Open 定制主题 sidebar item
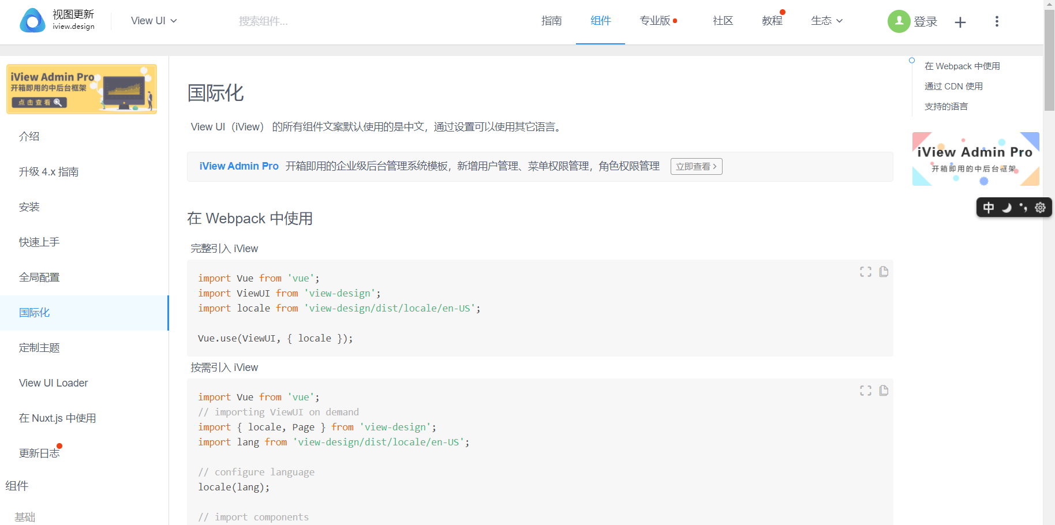Image resolution: width=1055 pixels, height=525 pixels. tap(84, 348)
